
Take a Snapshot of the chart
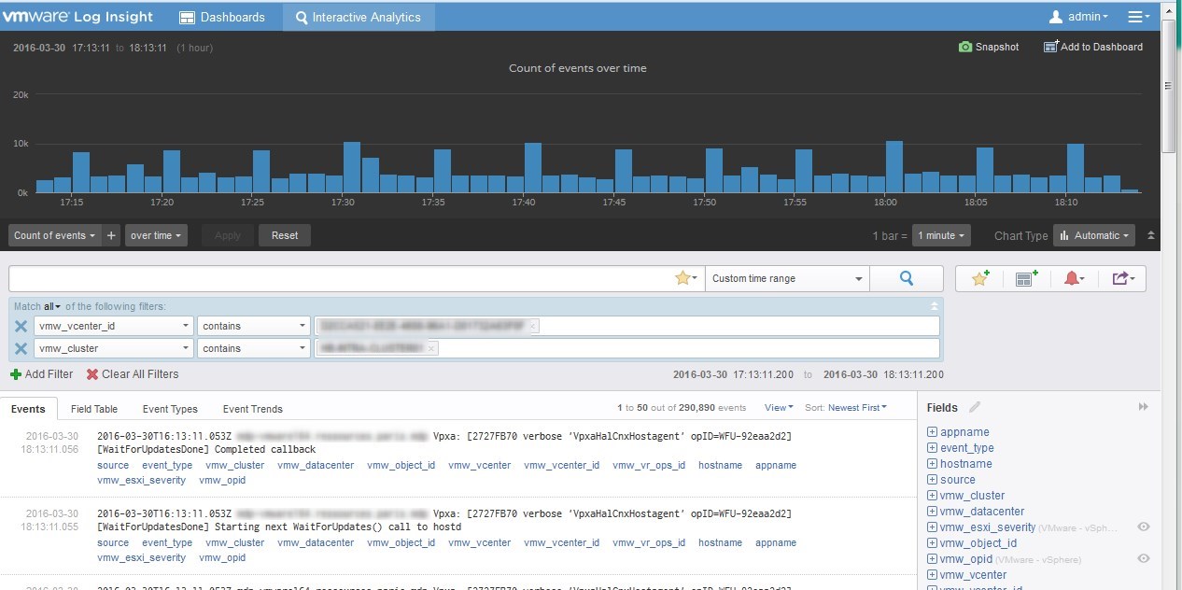[989, 47]
